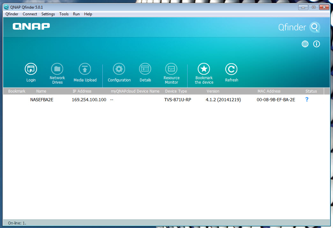The height and width of the screenshot is (228, 333).
Task: Click MAC address 00-08-9B-EF-BA-2E
Action: tap(276, 100)
